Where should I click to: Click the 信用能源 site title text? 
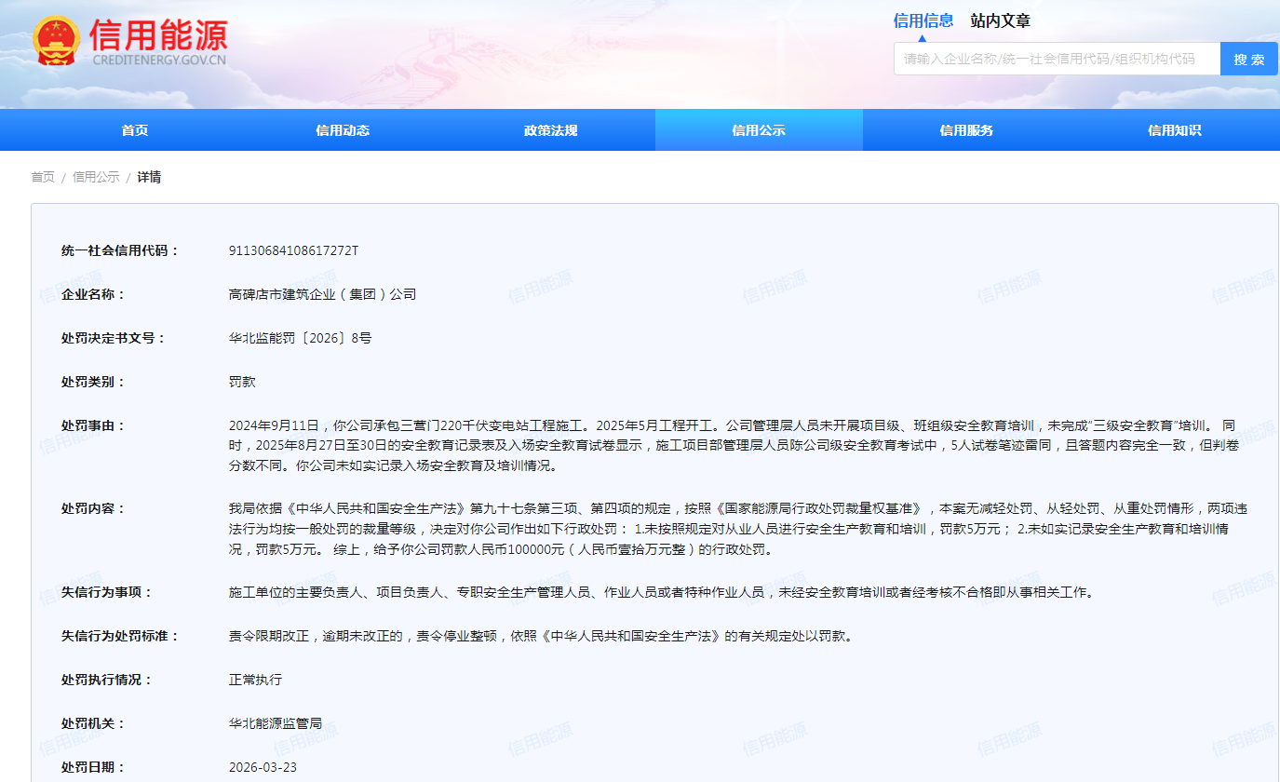(158, 35)
